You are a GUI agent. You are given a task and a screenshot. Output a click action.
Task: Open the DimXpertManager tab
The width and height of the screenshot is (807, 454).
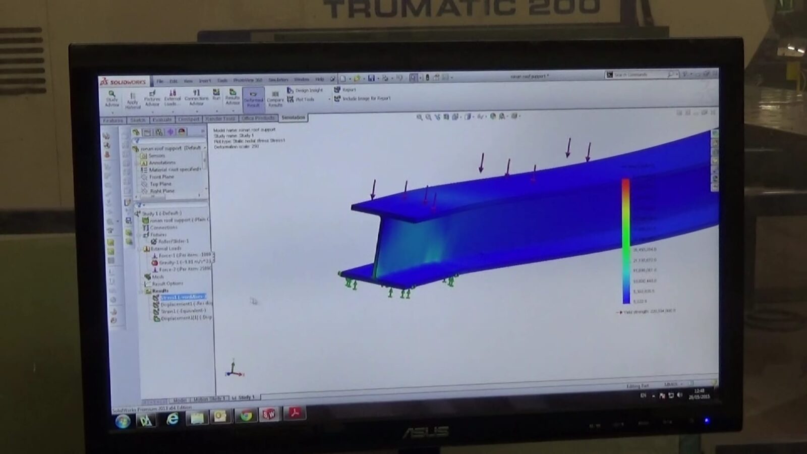tap(170, 132)
